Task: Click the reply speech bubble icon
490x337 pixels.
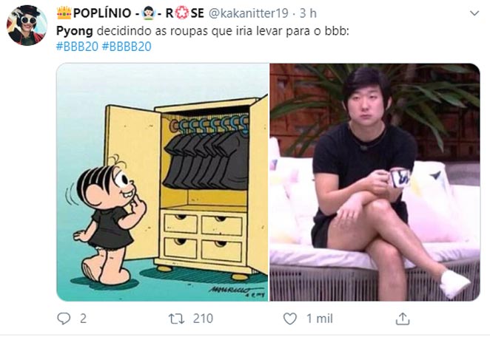Action: 64,319
